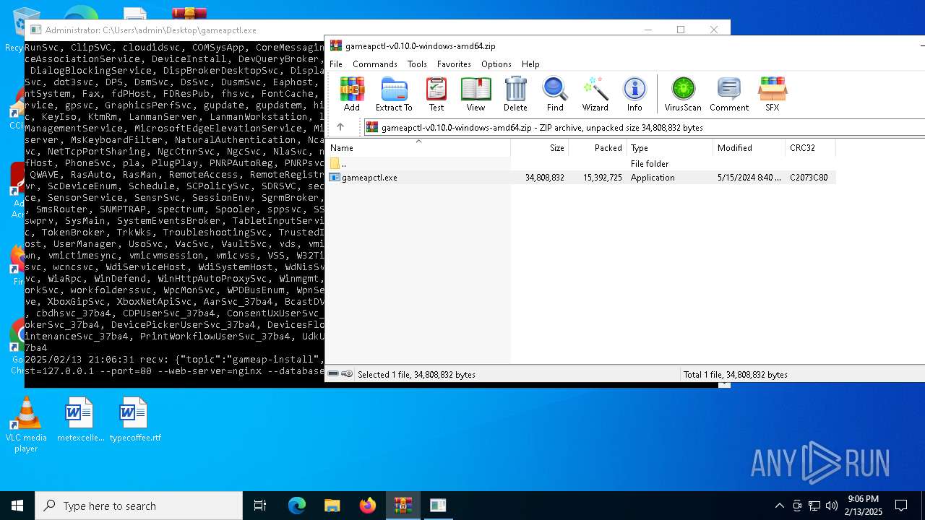
Task: Open the Options menu
Action: [x=496, y=64]
